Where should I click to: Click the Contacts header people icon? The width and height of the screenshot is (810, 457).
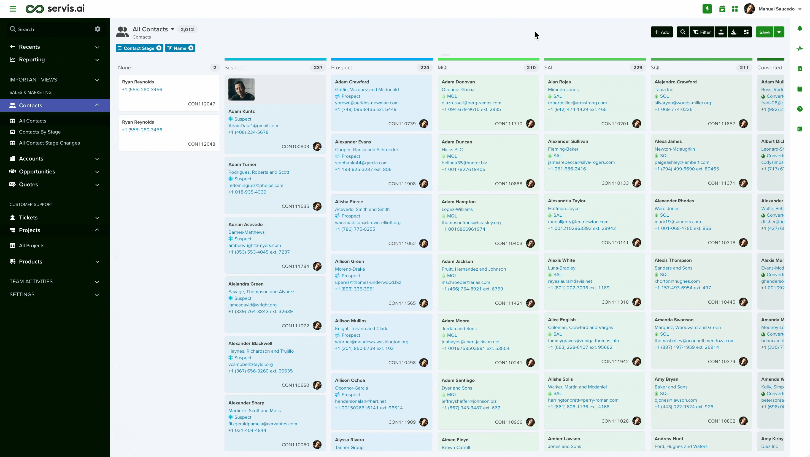[x=123, y=32]
